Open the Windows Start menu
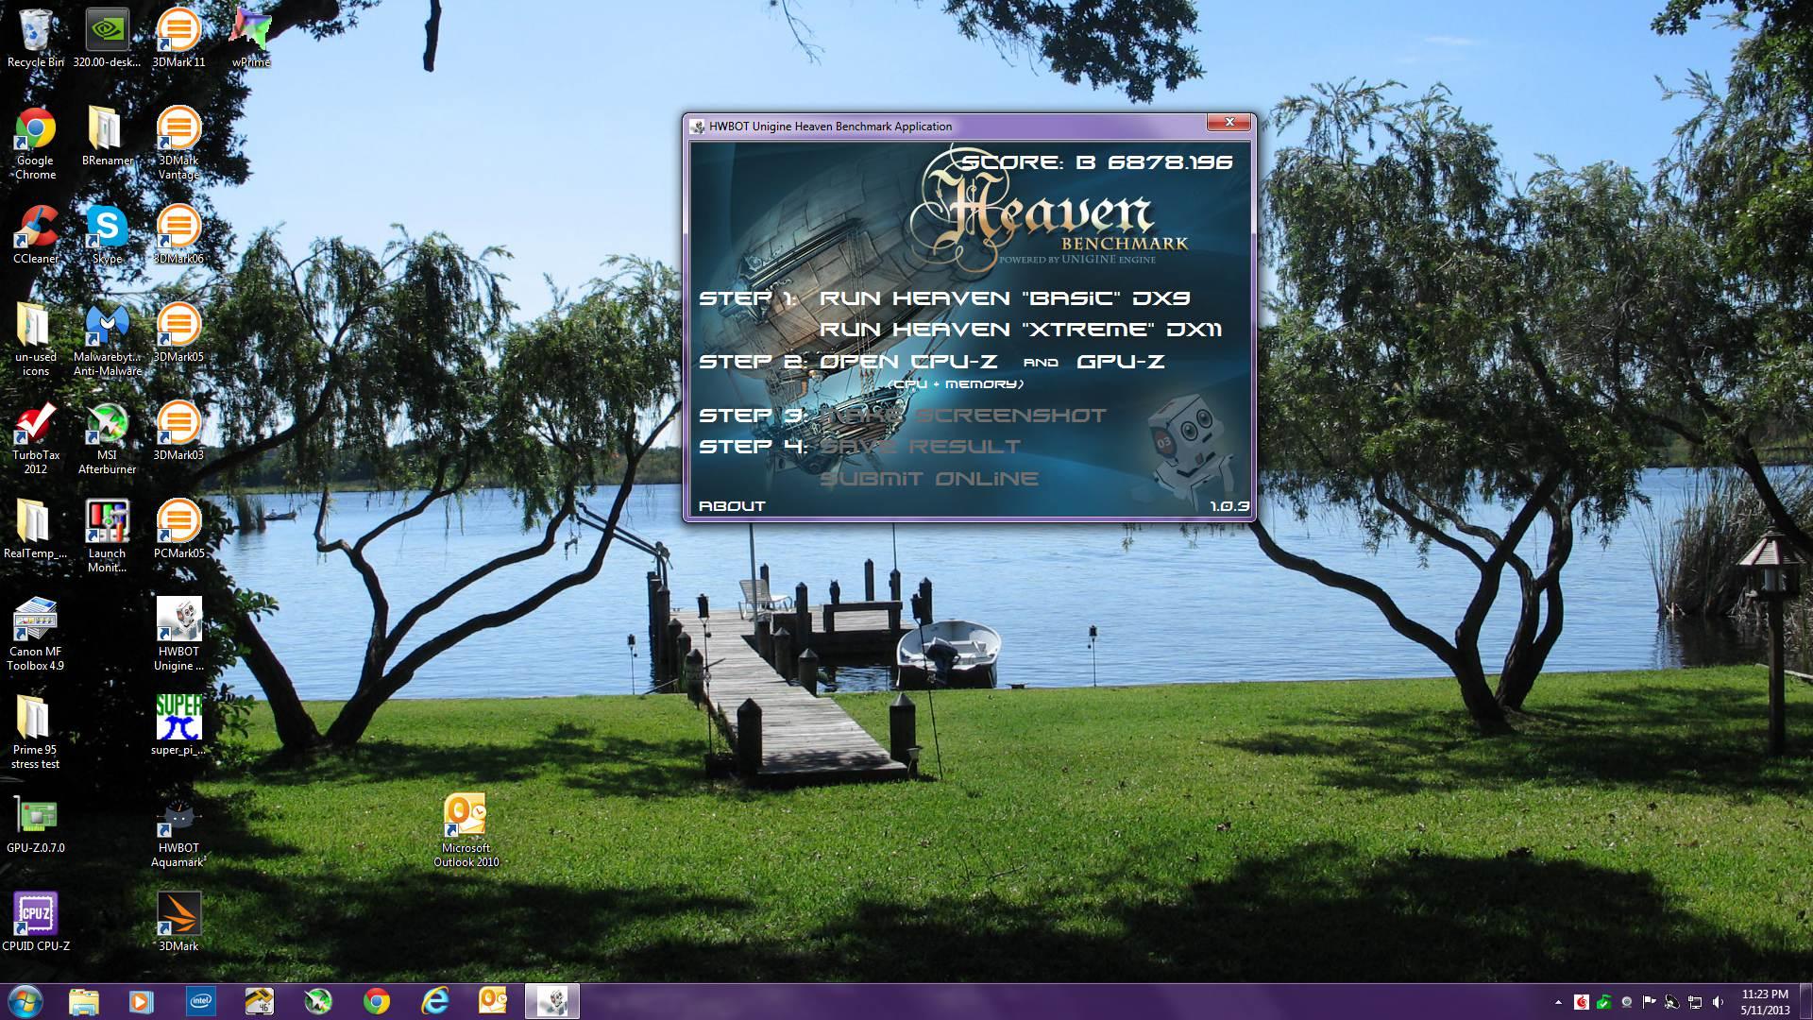Screen dimensions: 1813x1020 (25, 1001)
